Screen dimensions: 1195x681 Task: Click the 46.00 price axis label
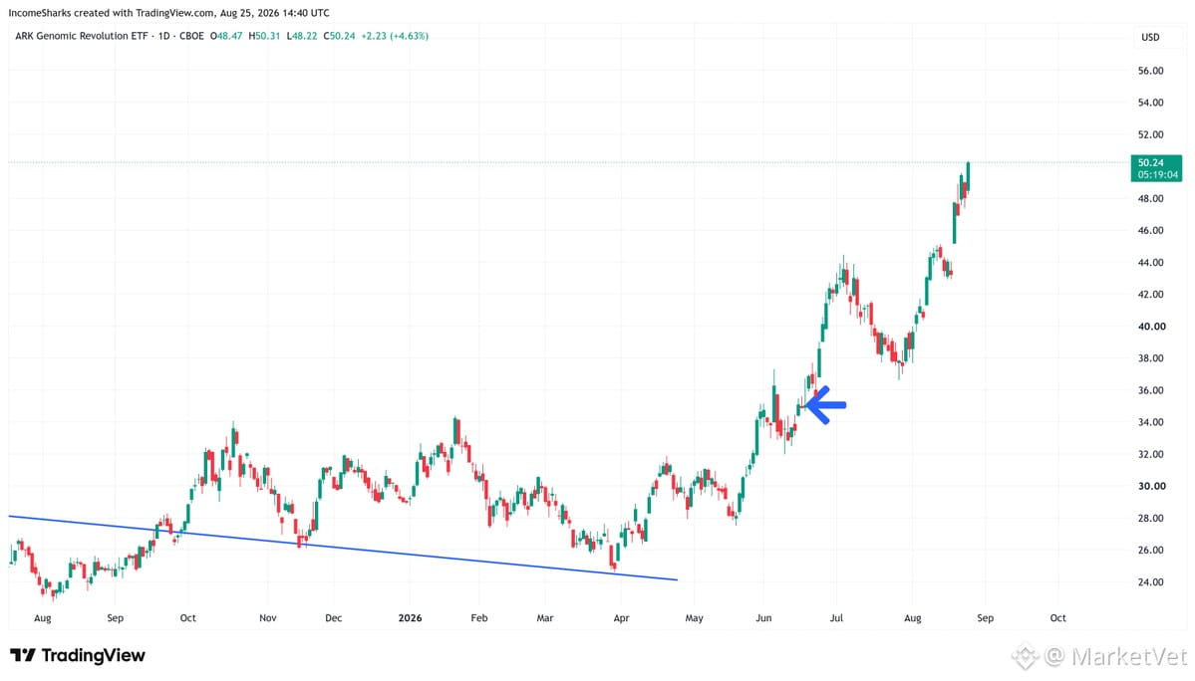click(x=1151, y=231)
